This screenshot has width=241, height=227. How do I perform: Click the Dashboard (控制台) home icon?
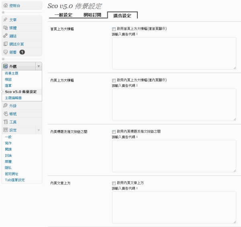[6, 6]
